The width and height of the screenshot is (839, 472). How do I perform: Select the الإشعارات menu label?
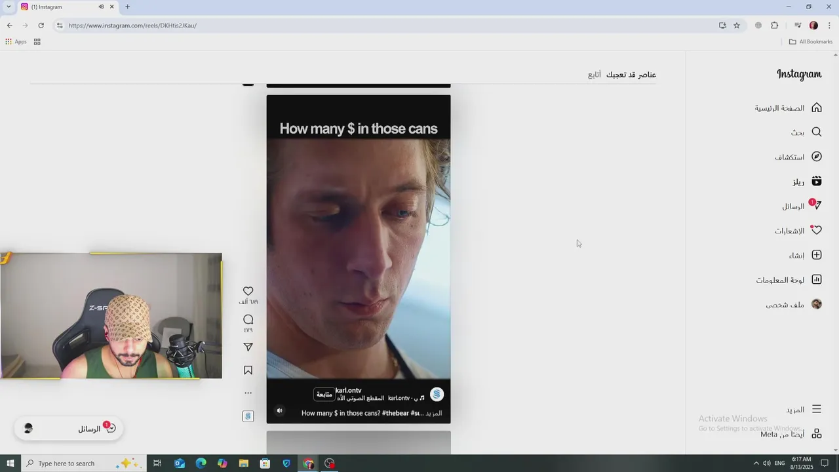[x=790, y=231]
